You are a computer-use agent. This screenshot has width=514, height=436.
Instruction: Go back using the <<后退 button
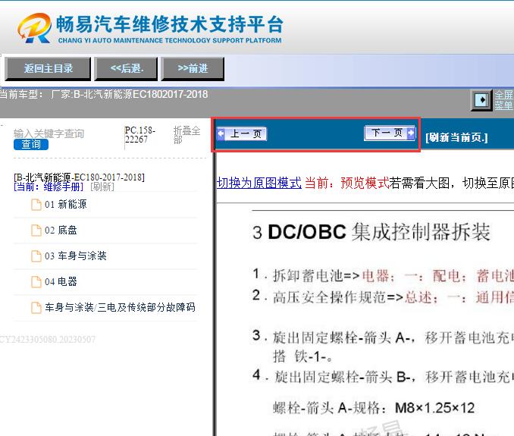pos(126,68)
